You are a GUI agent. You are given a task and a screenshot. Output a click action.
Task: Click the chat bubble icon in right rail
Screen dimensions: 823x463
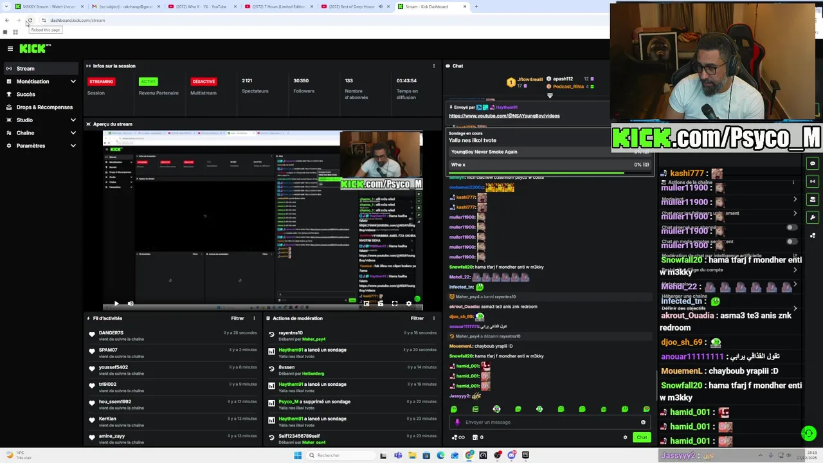coord(813,163)
